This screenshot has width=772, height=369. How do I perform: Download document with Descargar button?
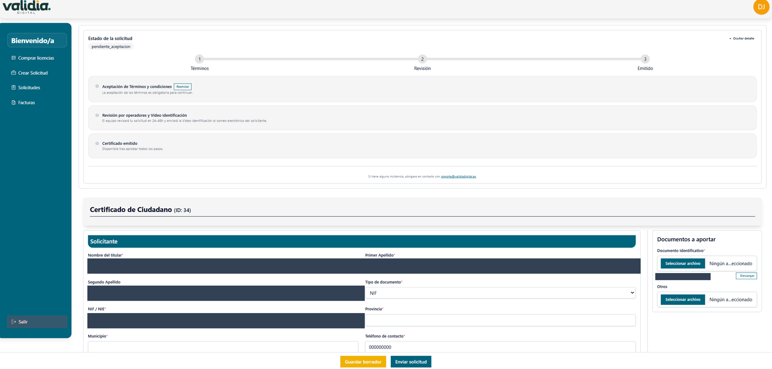click(x=746, y=276)
